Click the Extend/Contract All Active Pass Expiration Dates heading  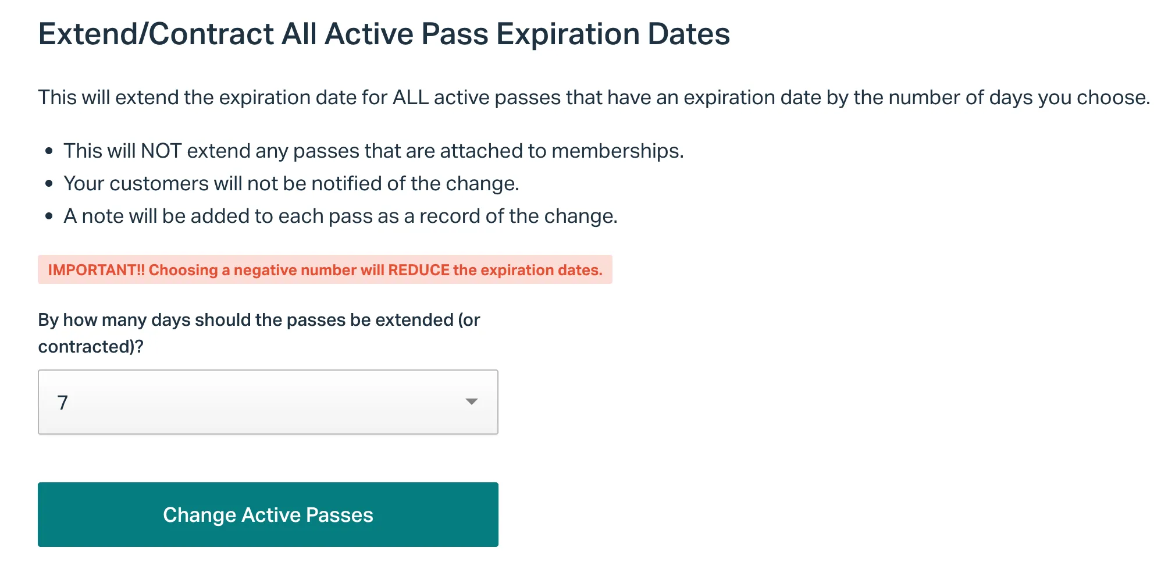coord(384,34)
